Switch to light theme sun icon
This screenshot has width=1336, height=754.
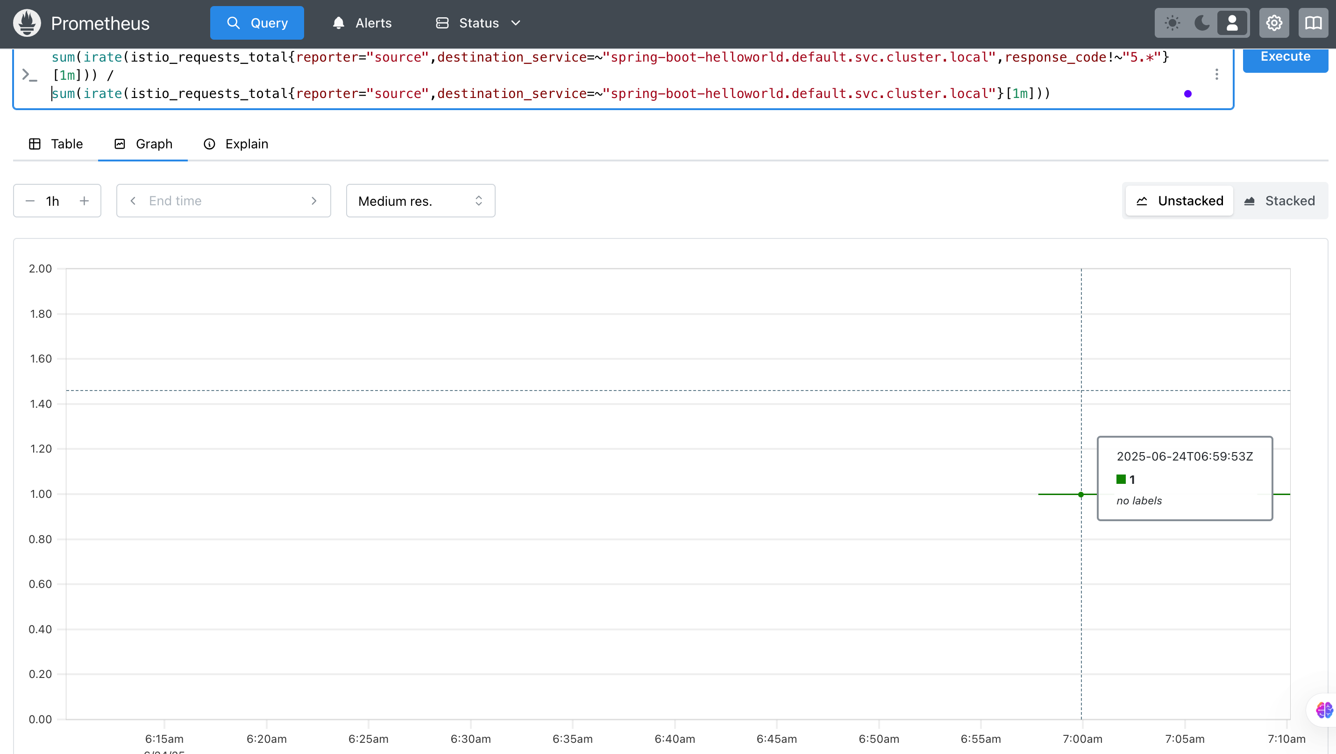click(1172, 23)
